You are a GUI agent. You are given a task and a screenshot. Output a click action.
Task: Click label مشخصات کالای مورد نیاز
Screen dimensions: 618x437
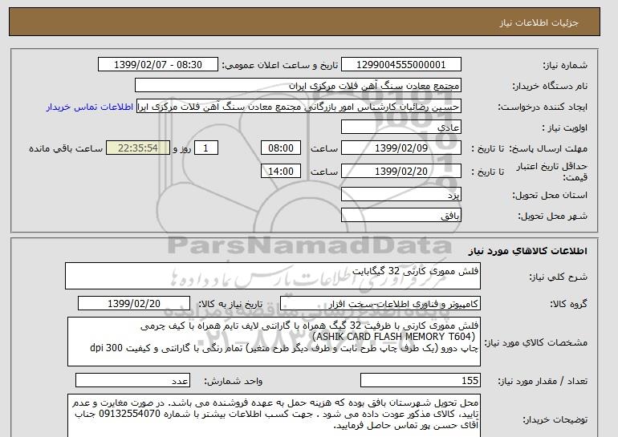[x=535, y=342]
